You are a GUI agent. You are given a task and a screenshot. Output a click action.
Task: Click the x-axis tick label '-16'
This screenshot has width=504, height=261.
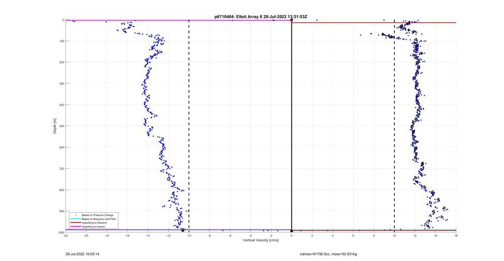[127, 235]
